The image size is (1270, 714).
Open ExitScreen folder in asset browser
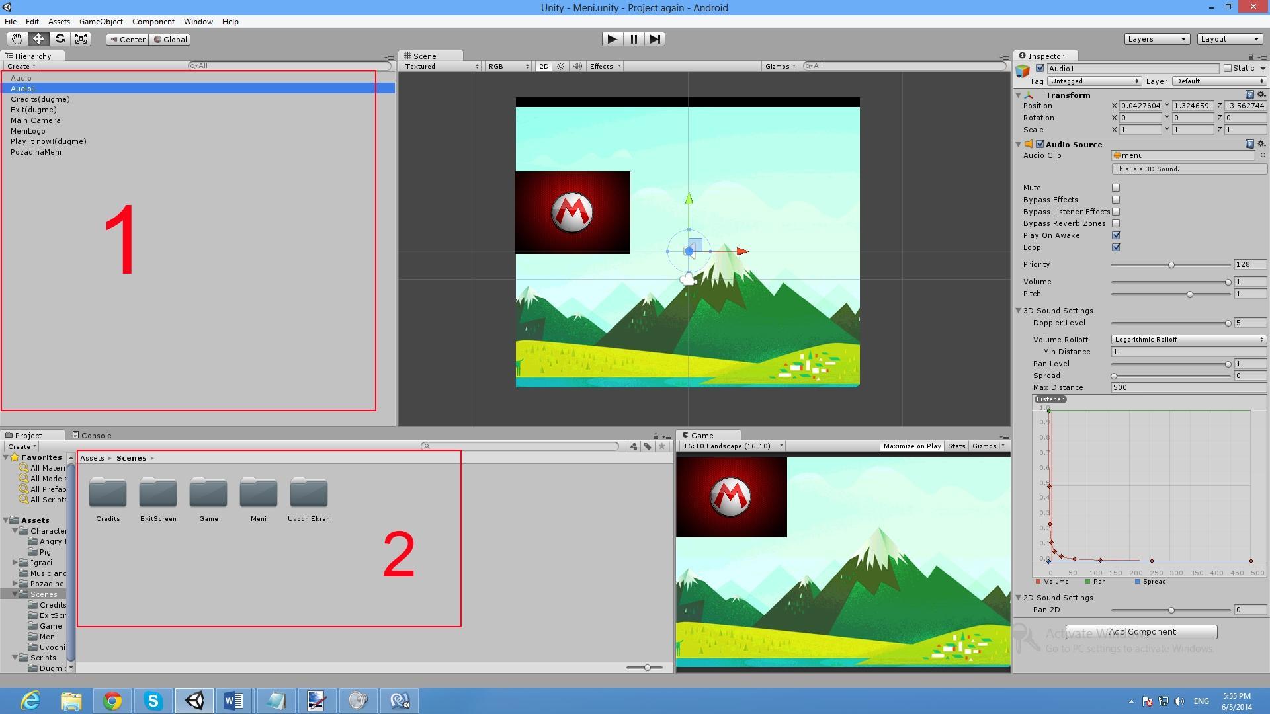tap(158, 499)
